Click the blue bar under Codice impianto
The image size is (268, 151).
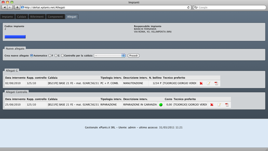15,36
